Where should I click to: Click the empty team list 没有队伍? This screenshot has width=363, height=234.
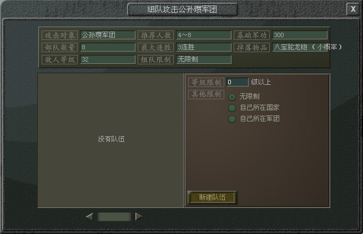click(110, 140)
